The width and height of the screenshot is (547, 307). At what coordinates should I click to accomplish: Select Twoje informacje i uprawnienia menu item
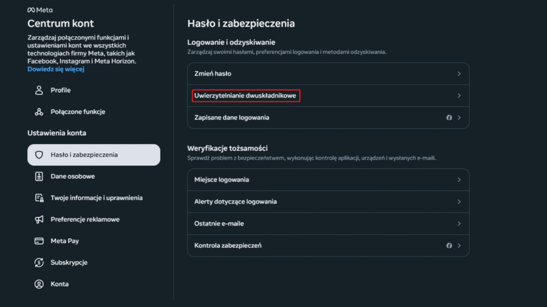pyautogui.click(x=96, y=198)
